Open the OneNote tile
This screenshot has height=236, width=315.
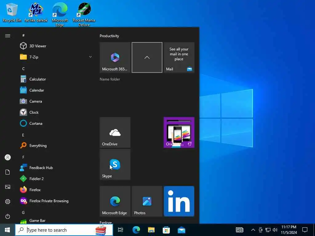[179, 132]
